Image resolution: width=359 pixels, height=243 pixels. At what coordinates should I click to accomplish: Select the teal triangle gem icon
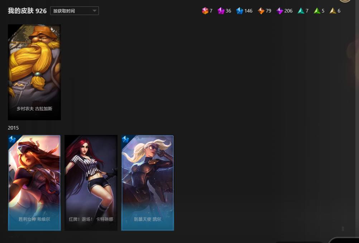click(x=301, y=11)
